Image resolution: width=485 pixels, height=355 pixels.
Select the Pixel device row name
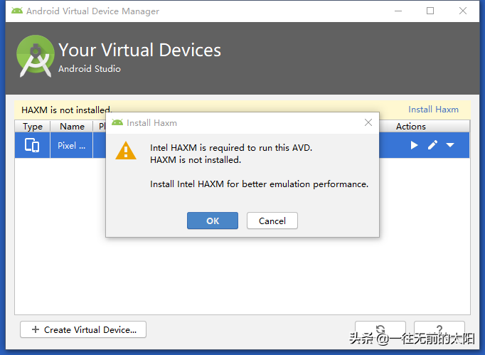(x=71, y=145)
